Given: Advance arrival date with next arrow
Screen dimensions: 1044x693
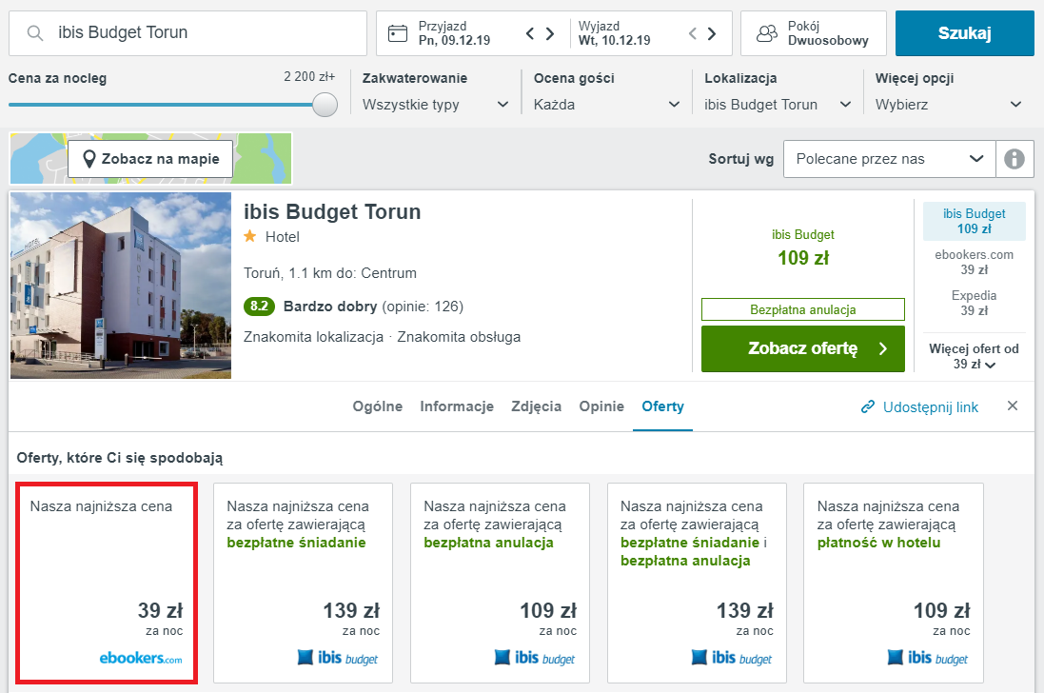Looking at the screenshot, I should click(550, 34).
